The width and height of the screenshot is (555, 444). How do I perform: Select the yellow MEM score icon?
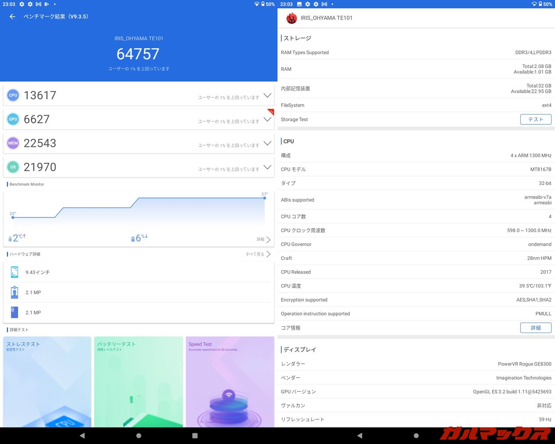point(13,143)
